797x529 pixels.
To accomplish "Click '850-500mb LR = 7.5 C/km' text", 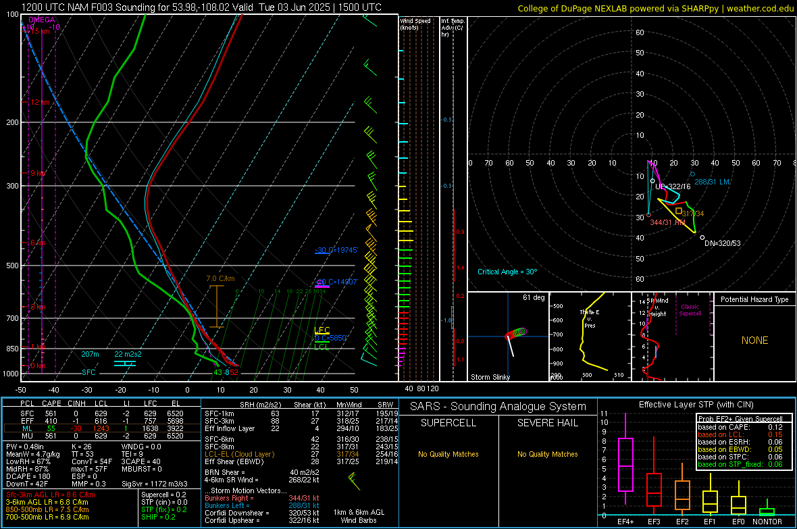I will pos(47,509).
